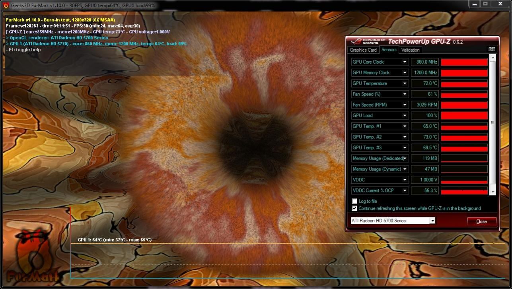The width and height of the screenshot is (512, 289).
Task: Click the sensor list scroll down arrow
Action: coord(493,192)
